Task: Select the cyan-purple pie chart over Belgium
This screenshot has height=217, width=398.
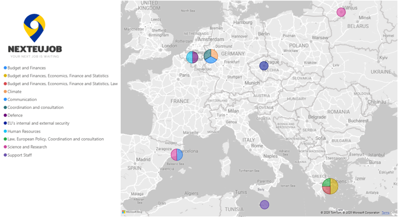Action: 192,57
